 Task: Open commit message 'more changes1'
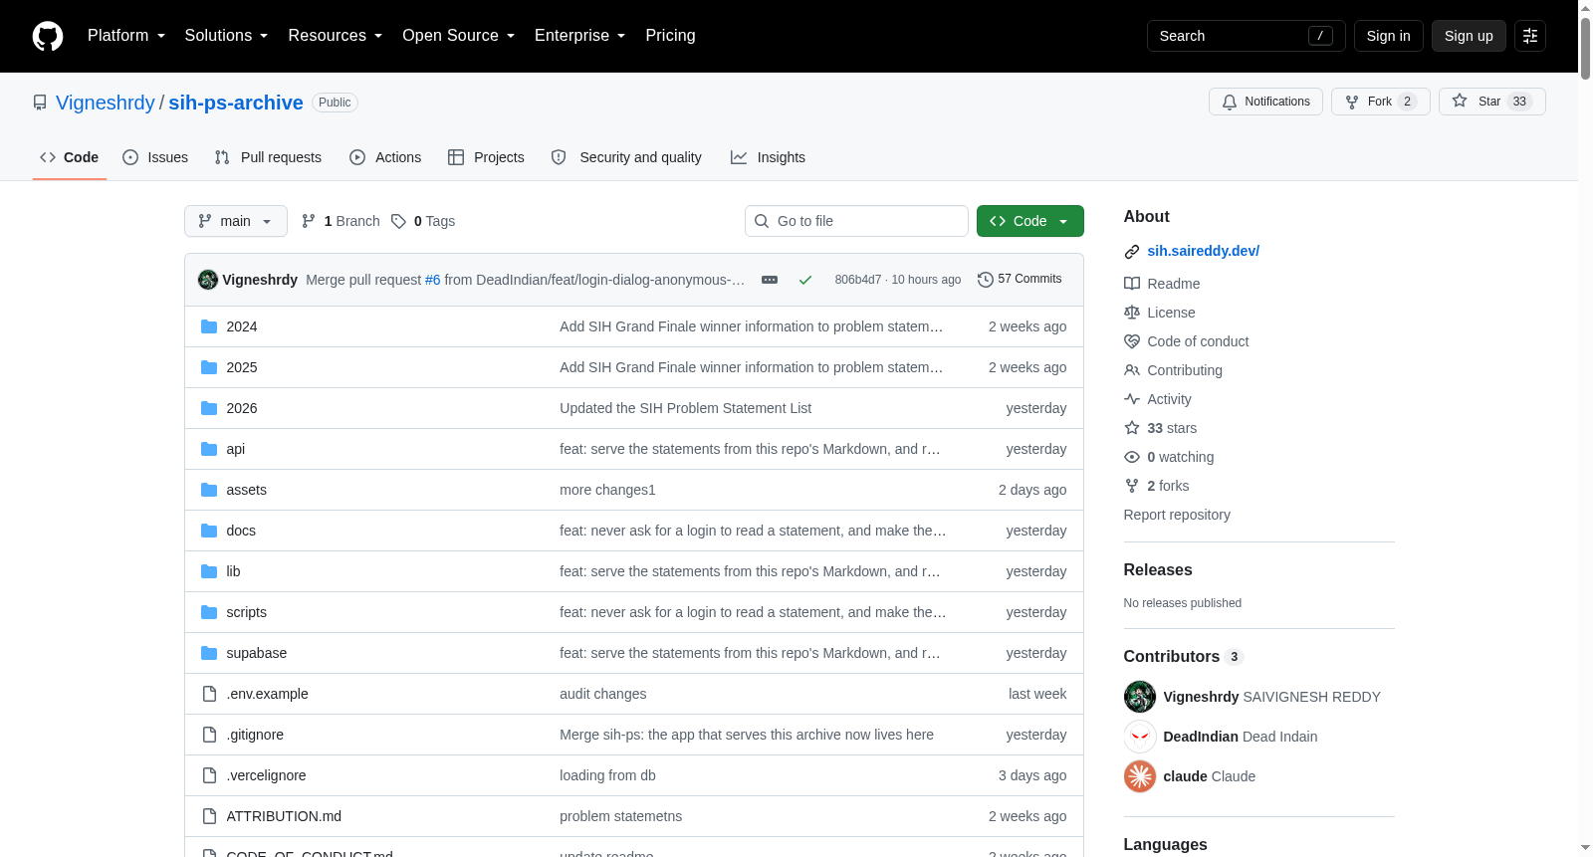click(x=607, y=490)
